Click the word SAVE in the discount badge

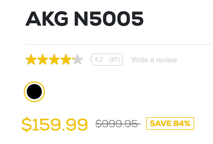click(x=161, y=124)
